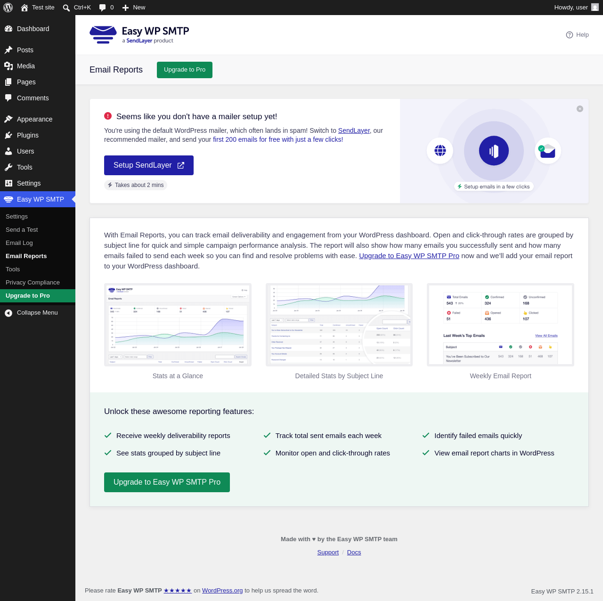This screenshot has height=601, width=603.
Task: Click the Unlock these awesome reporting features heading
Action: click(179, 412)
